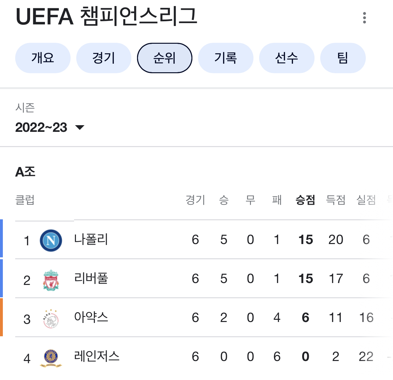The image size is (393, 380).
Task: Click the 개요 tab pill
Action: click(43, 58)
